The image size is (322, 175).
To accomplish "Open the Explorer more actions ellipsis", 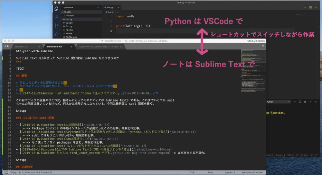I will tap(98, 8).
